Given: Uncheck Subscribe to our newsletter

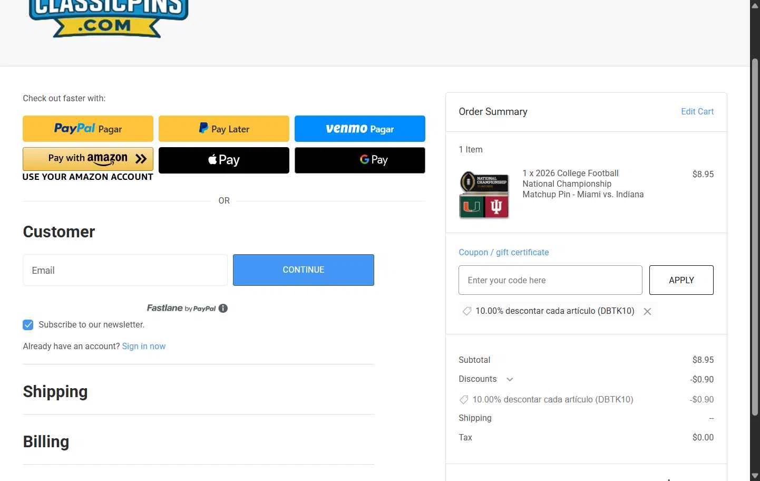Looking at the screenshot, I should pos(28,325).
